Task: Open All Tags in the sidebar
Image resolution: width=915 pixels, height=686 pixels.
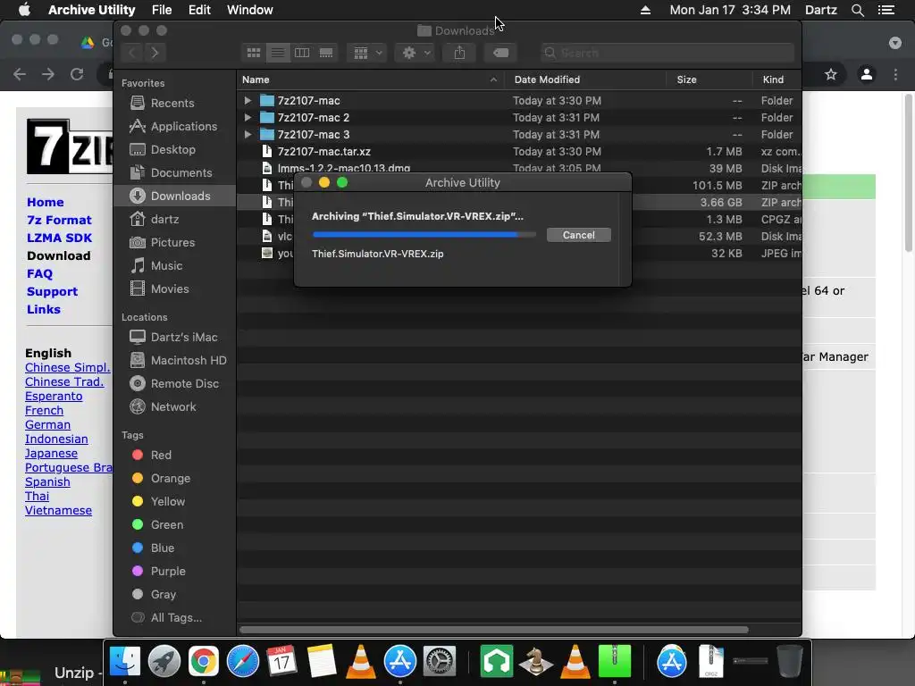Action: pos(174,618)
